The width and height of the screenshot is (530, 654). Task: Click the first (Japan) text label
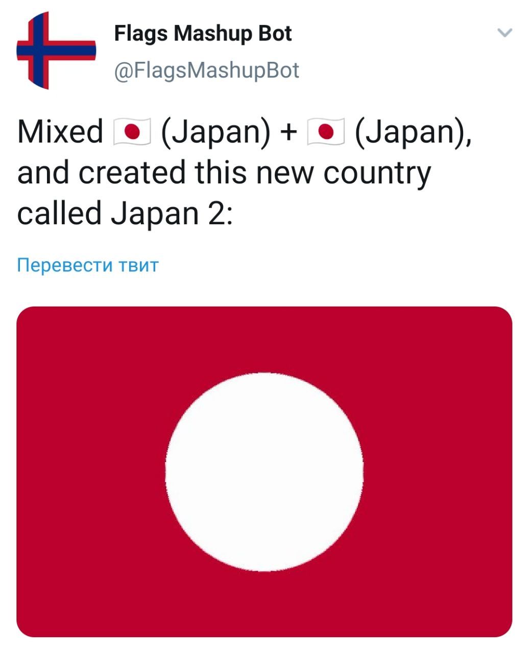(x=216, y=133)
